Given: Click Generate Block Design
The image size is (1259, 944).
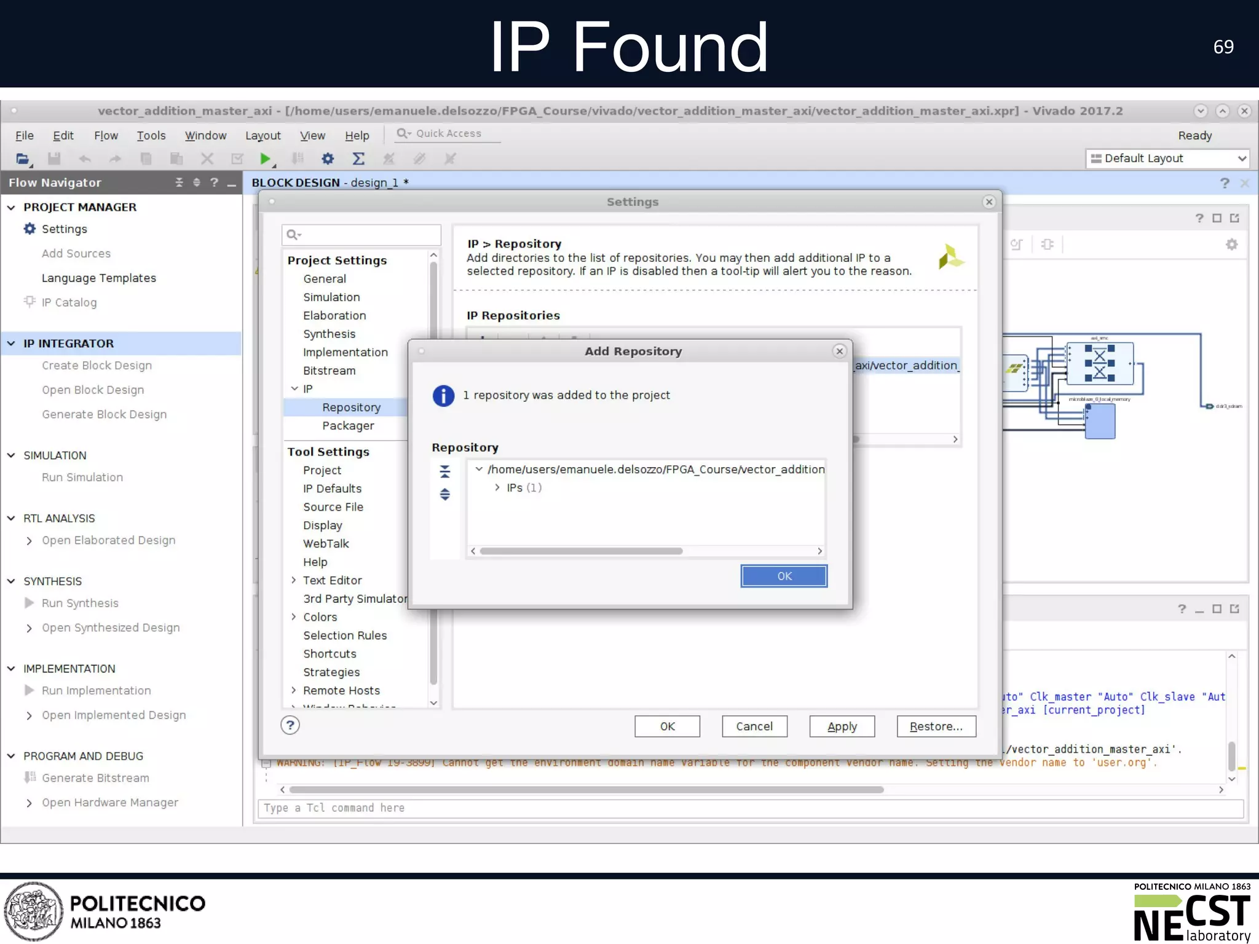Looking at the screenshot, I should tap(105, 414).
